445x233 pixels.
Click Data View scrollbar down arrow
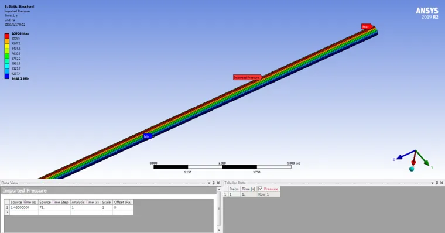coord(219,230)
